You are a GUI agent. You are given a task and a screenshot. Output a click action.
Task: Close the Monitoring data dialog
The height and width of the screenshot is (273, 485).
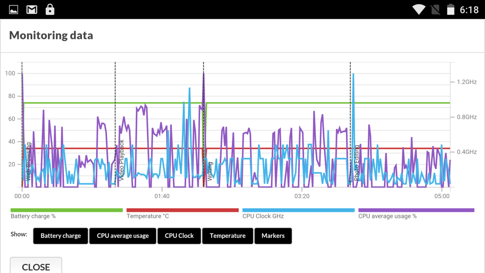[36, 265]
